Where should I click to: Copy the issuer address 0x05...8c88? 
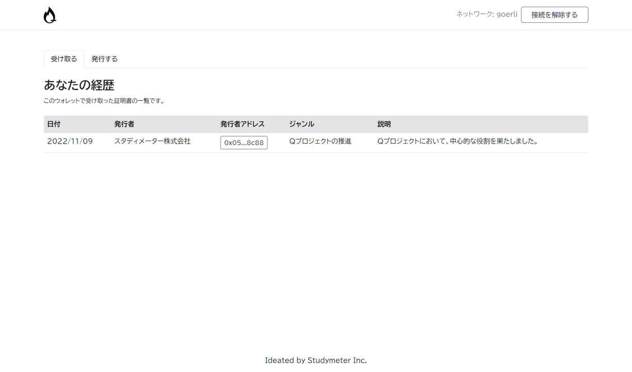(244, 143)
